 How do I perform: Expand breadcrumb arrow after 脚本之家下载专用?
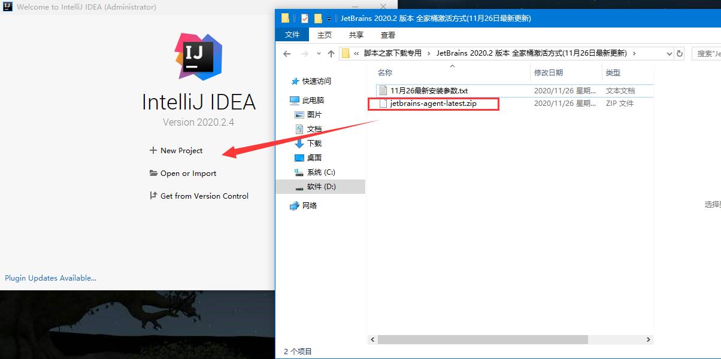tap(429, 53)
